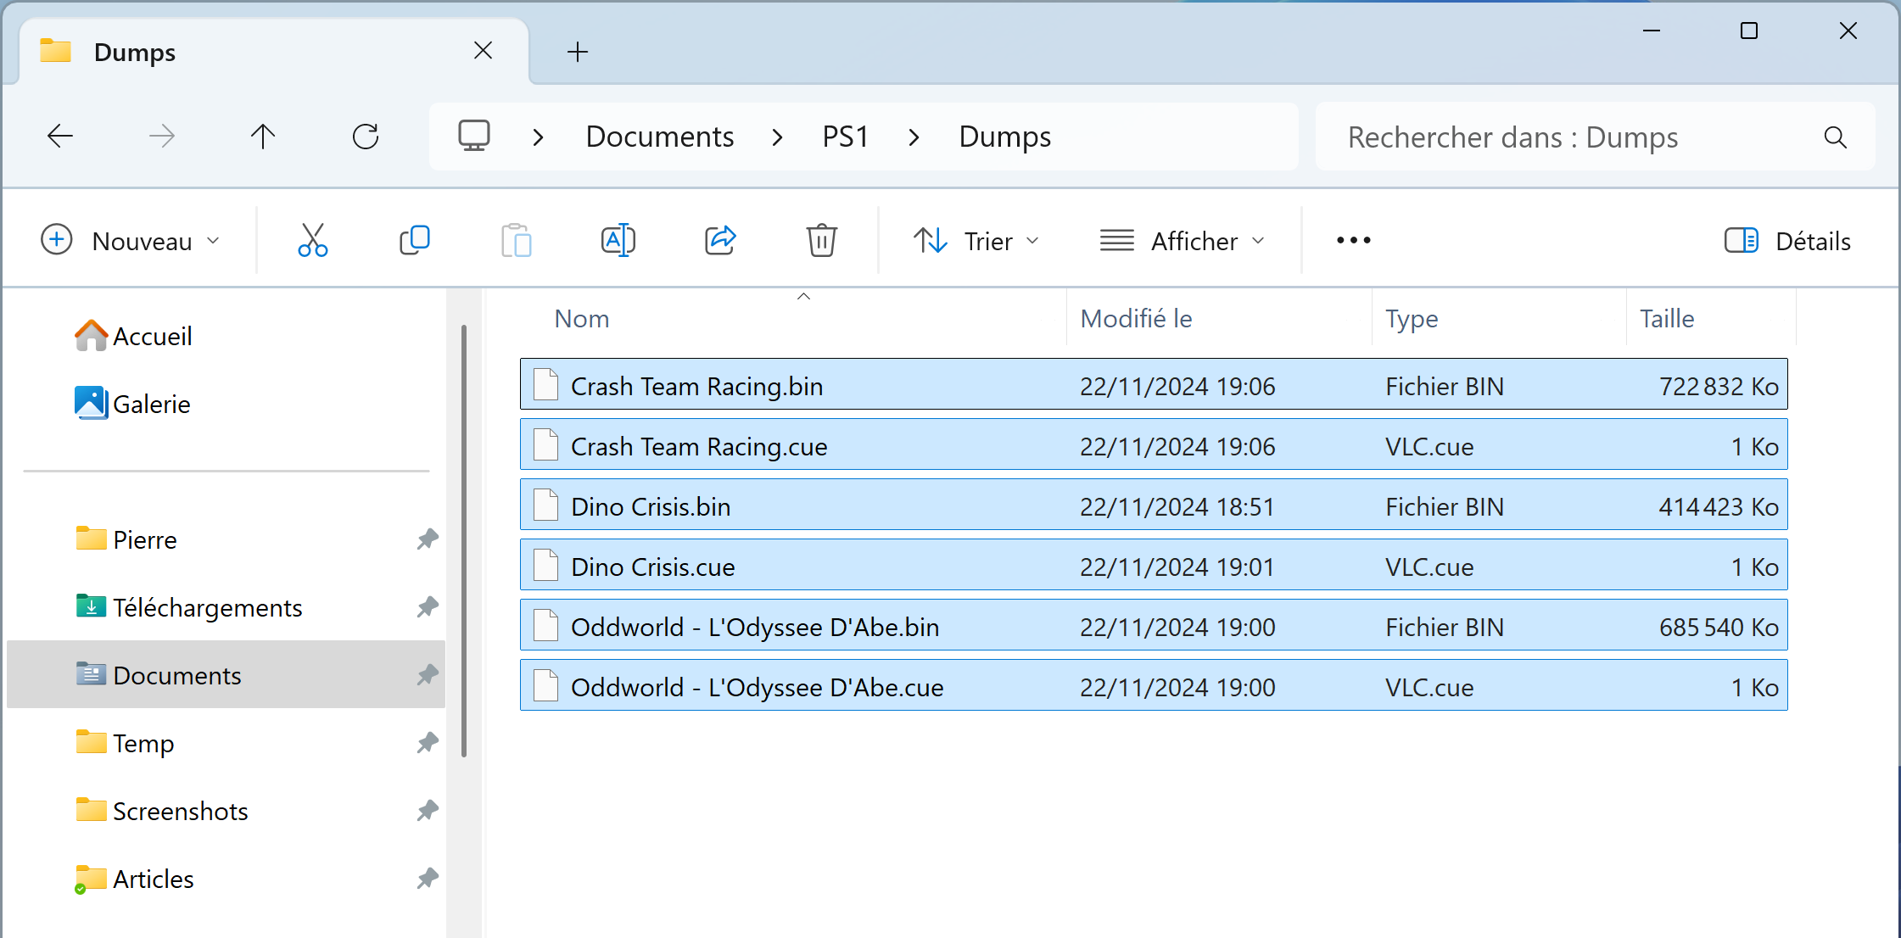Screen dimensions: 1901x938
Task: Select the file Dino Crisis.cue
Action: (x=1154, y=565)
